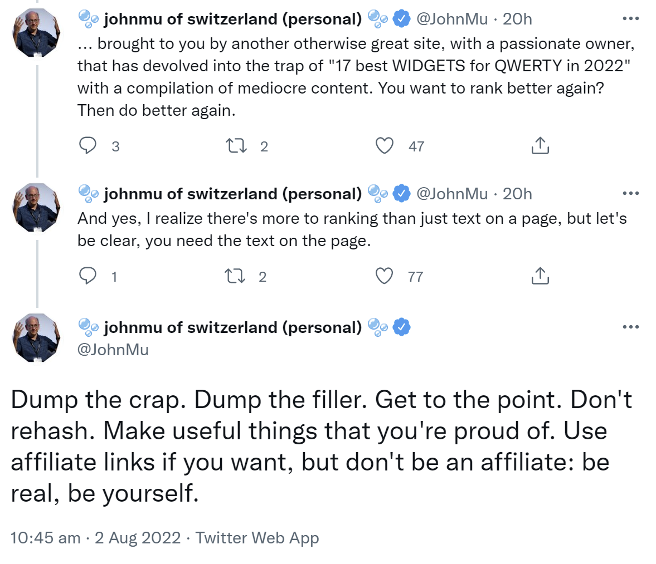
Task: Click the verified badge on the main tweet
Action: pyautogui.click(x=402, y=327)
